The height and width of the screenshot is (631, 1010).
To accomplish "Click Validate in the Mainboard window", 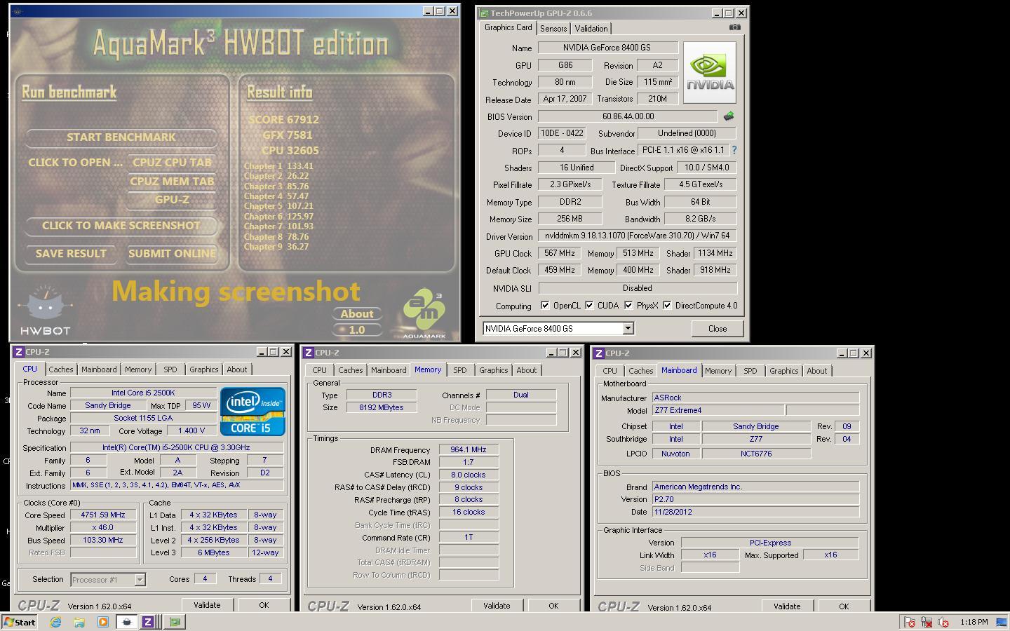I will tap(787, 606).
